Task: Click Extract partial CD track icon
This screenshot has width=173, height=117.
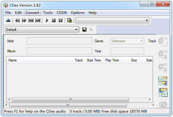Action: (x=163, y=68)
